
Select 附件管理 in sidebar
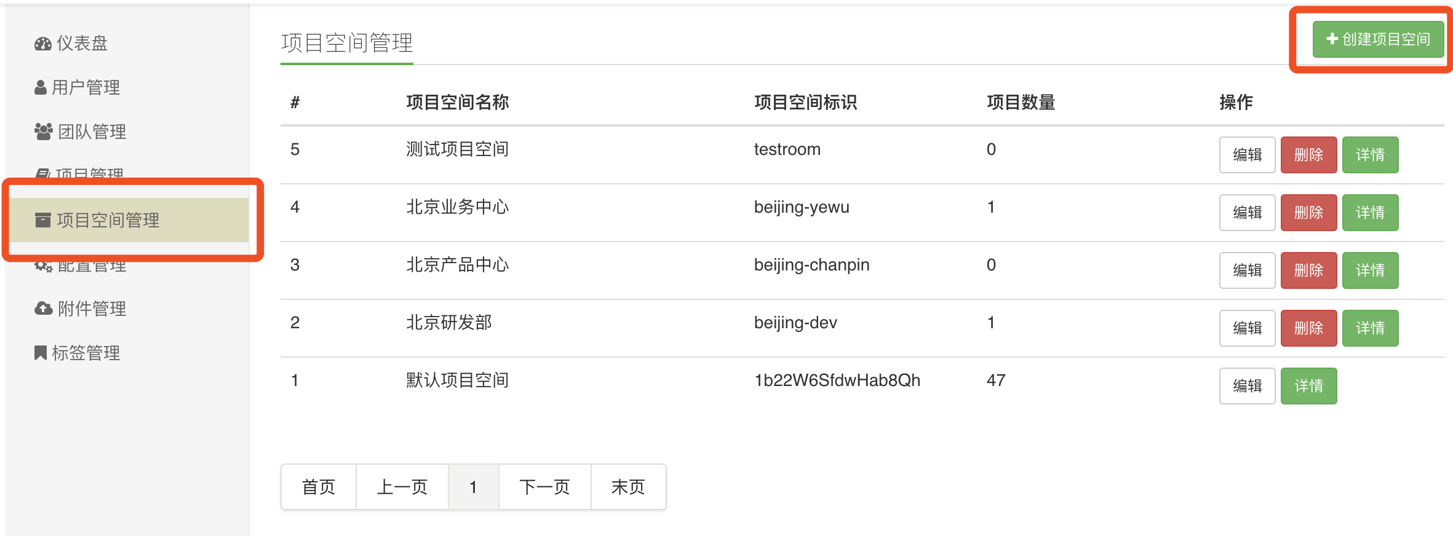coord(92,309)
